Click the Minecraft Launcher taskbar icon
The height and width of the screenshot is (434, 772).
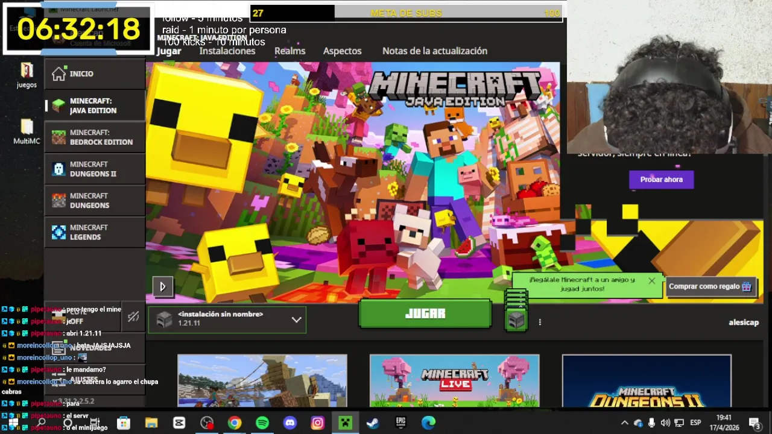coord(345,423)
